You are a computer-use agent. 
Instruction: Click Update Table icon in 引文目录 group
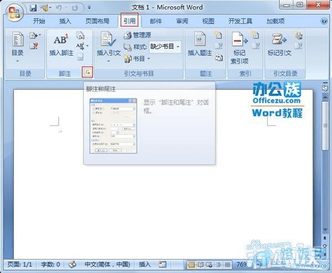point(298,46)
